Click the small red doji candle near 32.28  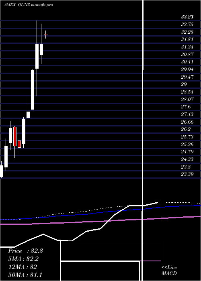pos(45,35)
